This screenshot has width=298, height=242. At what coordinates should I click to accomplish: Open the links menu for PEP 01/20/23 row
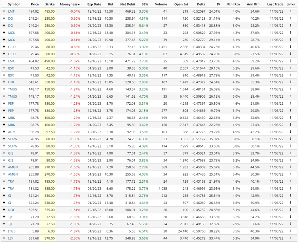point(291,103)
